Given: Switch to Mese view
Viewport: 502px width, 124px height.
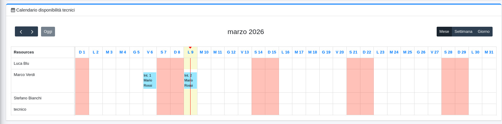Looking at the screenshot, I should (x=444, y=32).
